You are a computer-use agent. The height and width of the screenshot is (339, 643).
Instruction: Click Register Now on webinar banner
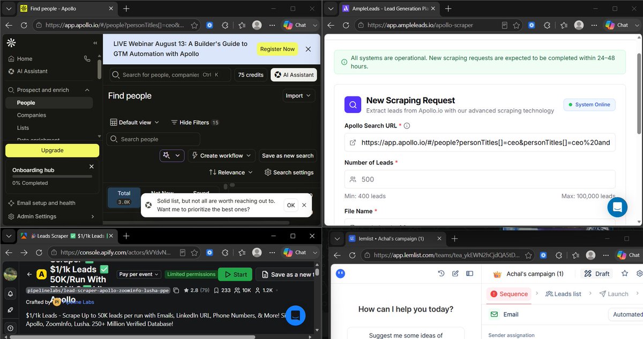[x=277, y=49]
